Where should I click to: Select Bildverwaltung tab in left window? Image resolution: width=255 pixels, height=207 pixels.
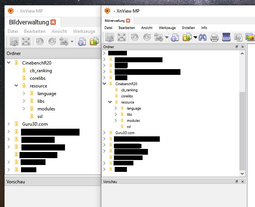29,22
